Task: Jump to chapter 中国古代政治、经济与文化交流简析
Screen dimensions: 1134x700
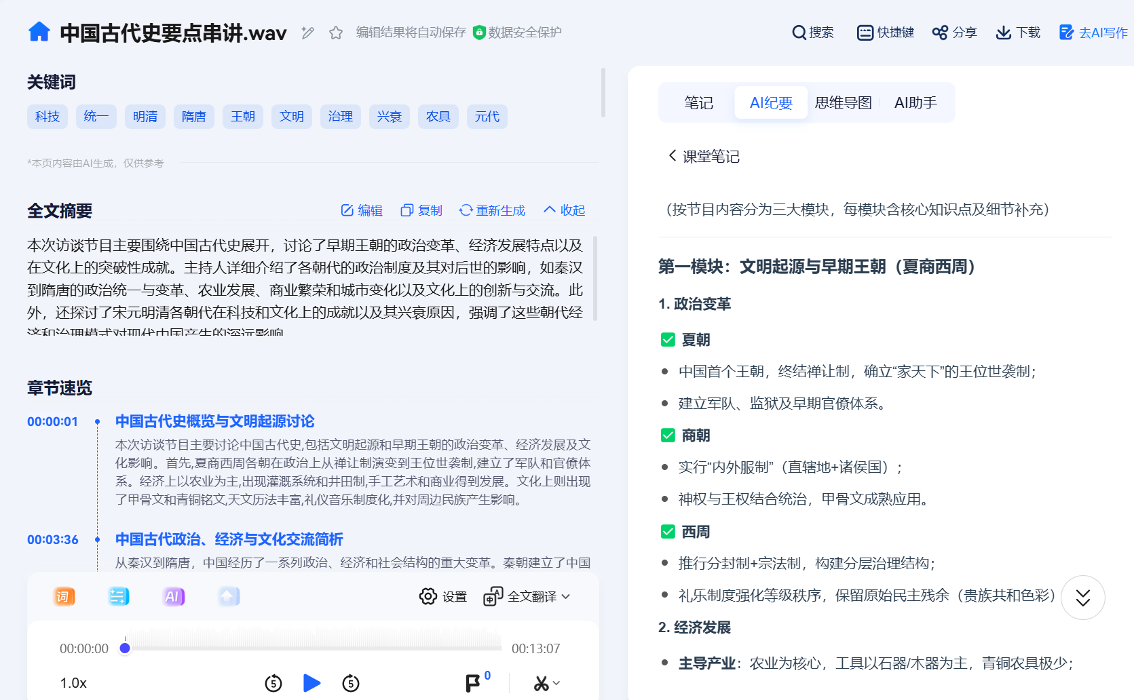Action: 229,539
